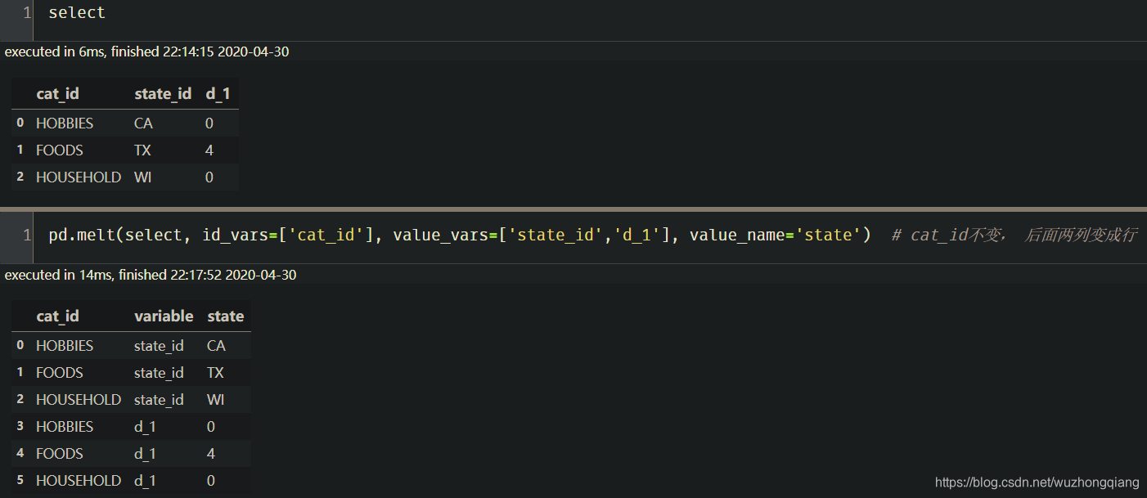
Task: Click the TX value in the first table
Action: coord(142,150)
